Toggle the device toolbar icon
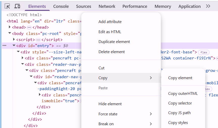 (x=17, y=6)
